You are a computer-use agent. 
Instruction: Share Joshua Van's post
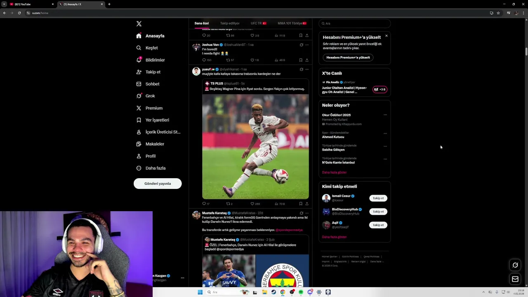point(307,60)
